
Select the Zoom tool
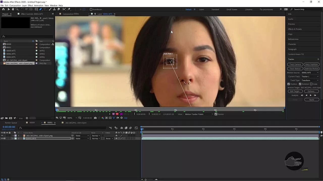17,9
